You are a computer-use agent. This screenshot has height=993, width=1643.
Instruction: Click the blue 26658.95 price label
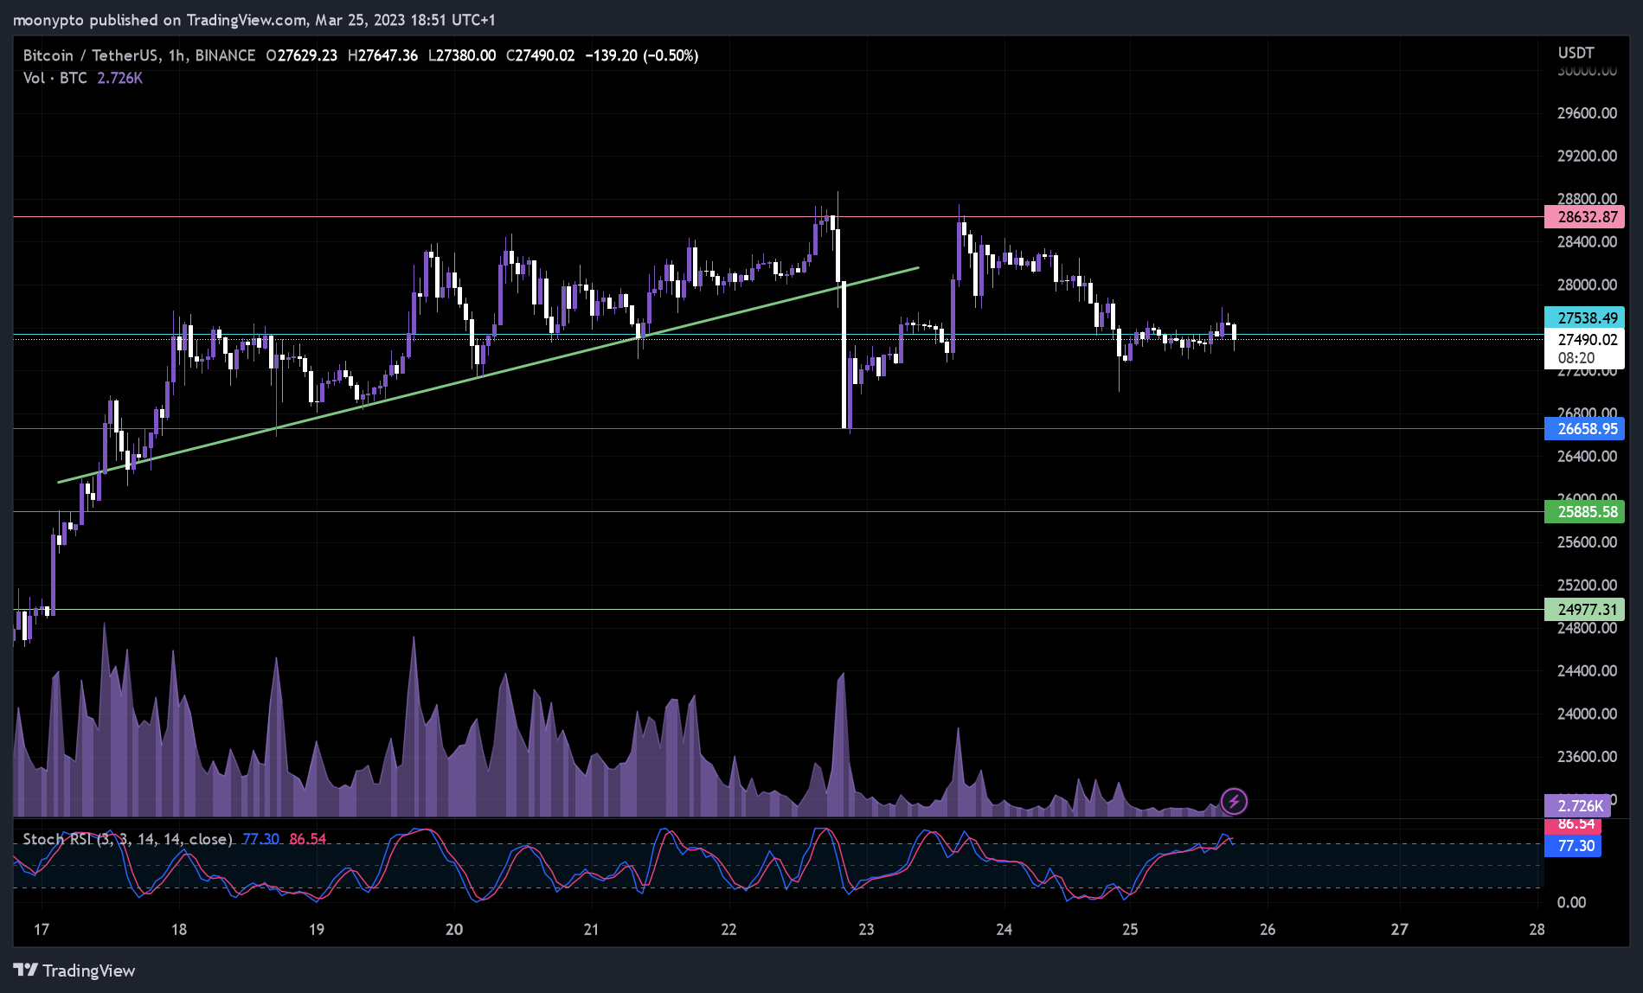point(1584,429)
